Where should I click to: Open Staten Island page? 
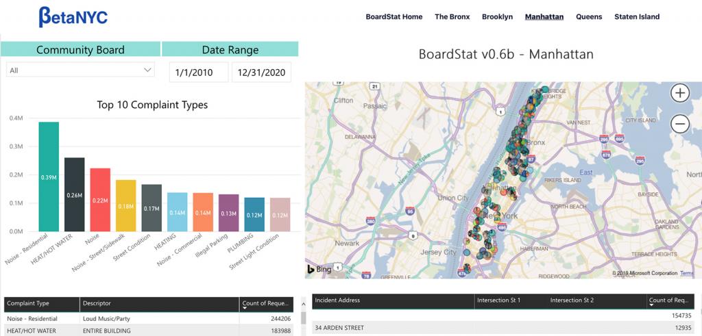coord(637,16)
